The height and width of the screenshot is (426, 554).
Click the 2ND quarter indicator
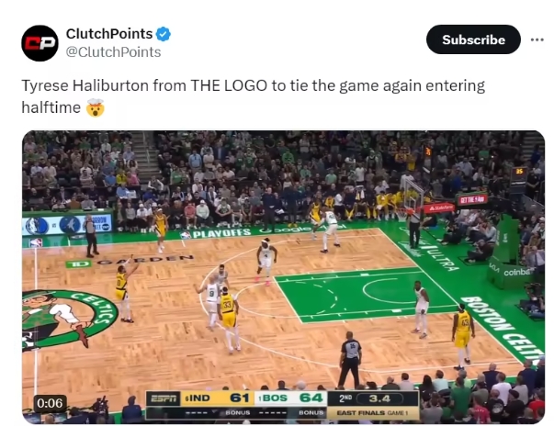point(345,398)
